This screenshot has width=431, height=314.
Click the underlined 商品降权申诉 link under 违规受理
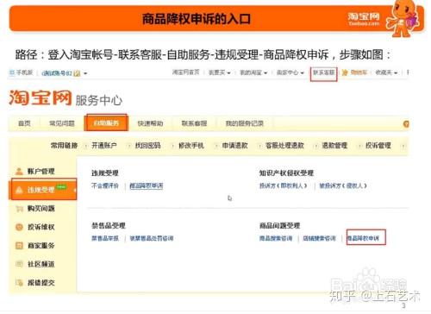[147, 185]
